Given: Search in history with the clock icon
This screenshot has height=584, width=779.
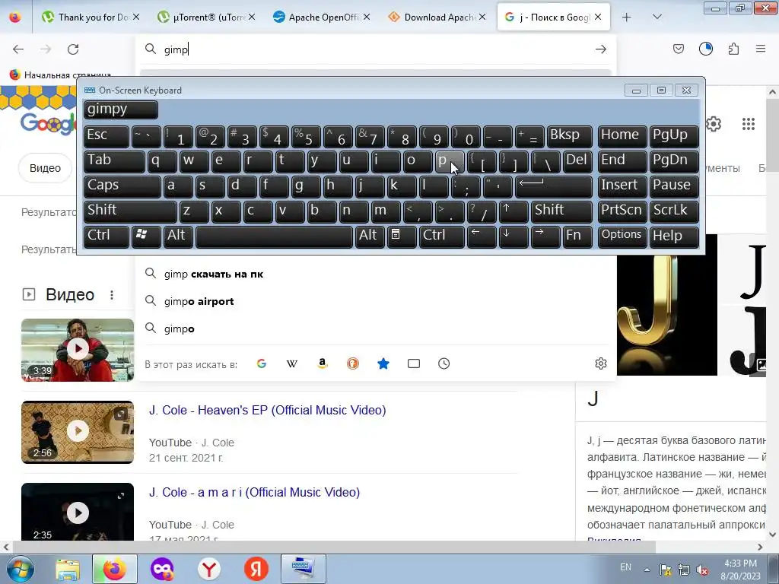Looking at the screenshot, I should click(x=444, y=363).
